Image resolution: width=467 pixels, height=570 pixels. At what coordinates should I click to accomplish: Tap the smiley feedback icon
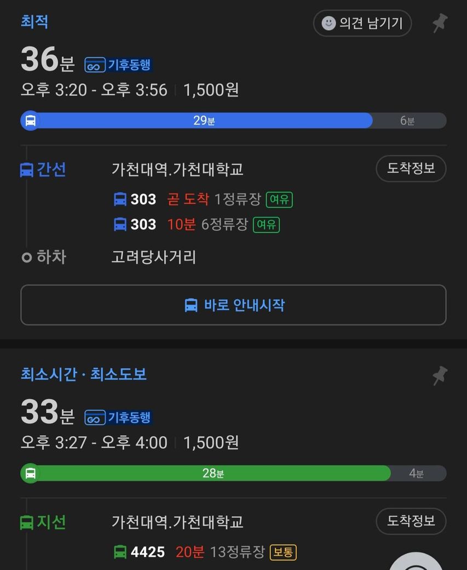(328, 23)
